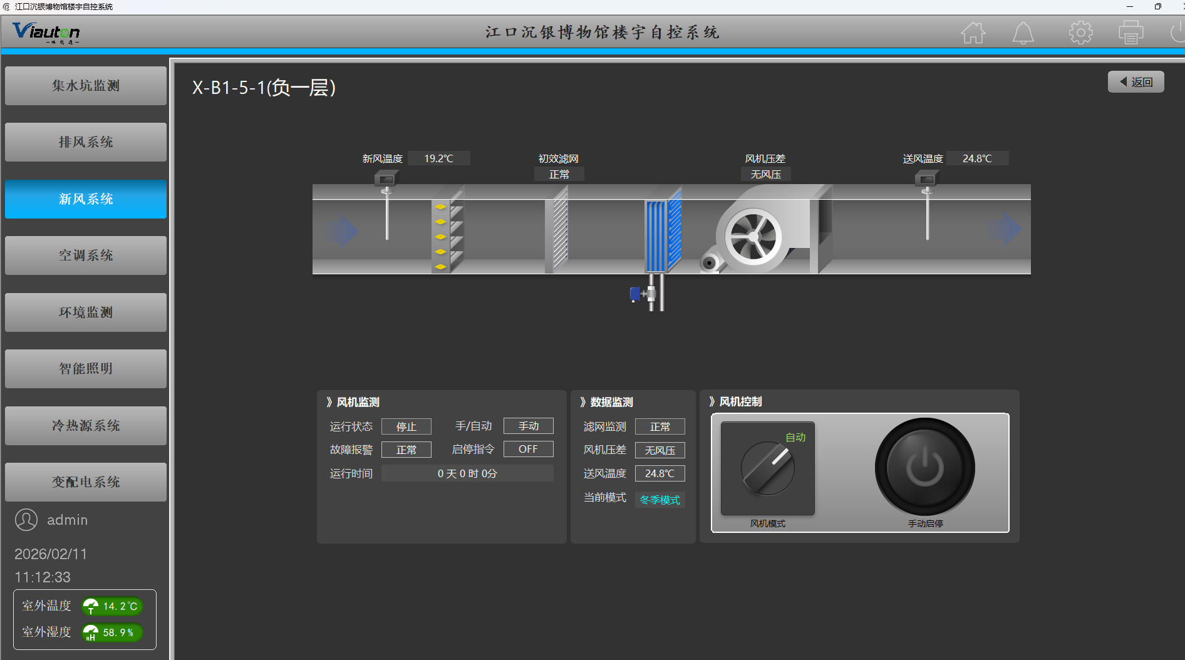Click the air outlet arrow in duct
Screen dimensions: 1185x660
pyautogui.click(x=1005, y=229)
